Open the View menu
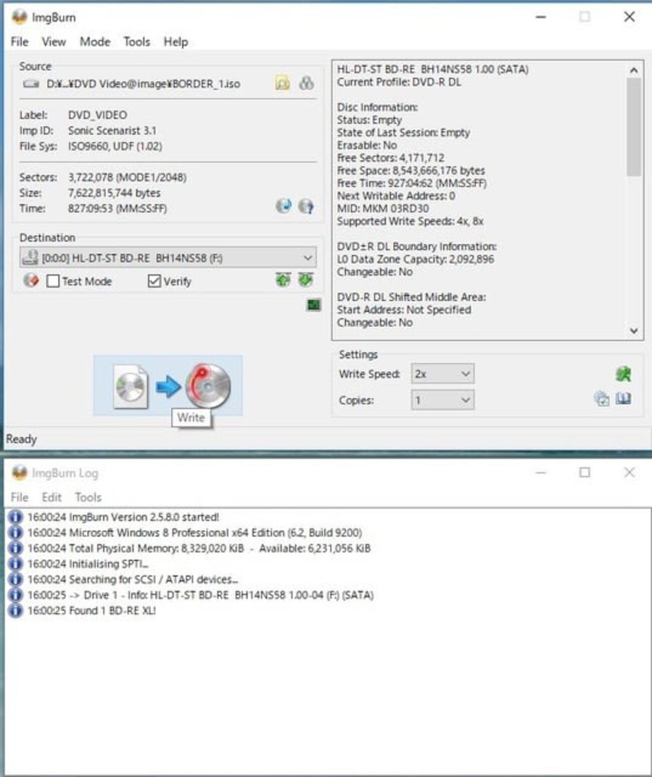This screenshot has width=652, height=777. pos(54,42)
